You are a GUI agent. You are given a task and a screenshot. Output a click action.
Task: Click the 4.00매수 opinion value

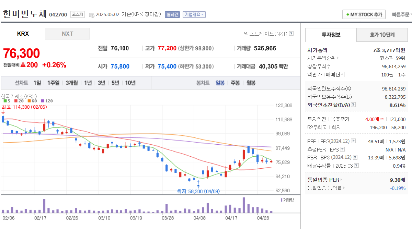tap(375, 119)
